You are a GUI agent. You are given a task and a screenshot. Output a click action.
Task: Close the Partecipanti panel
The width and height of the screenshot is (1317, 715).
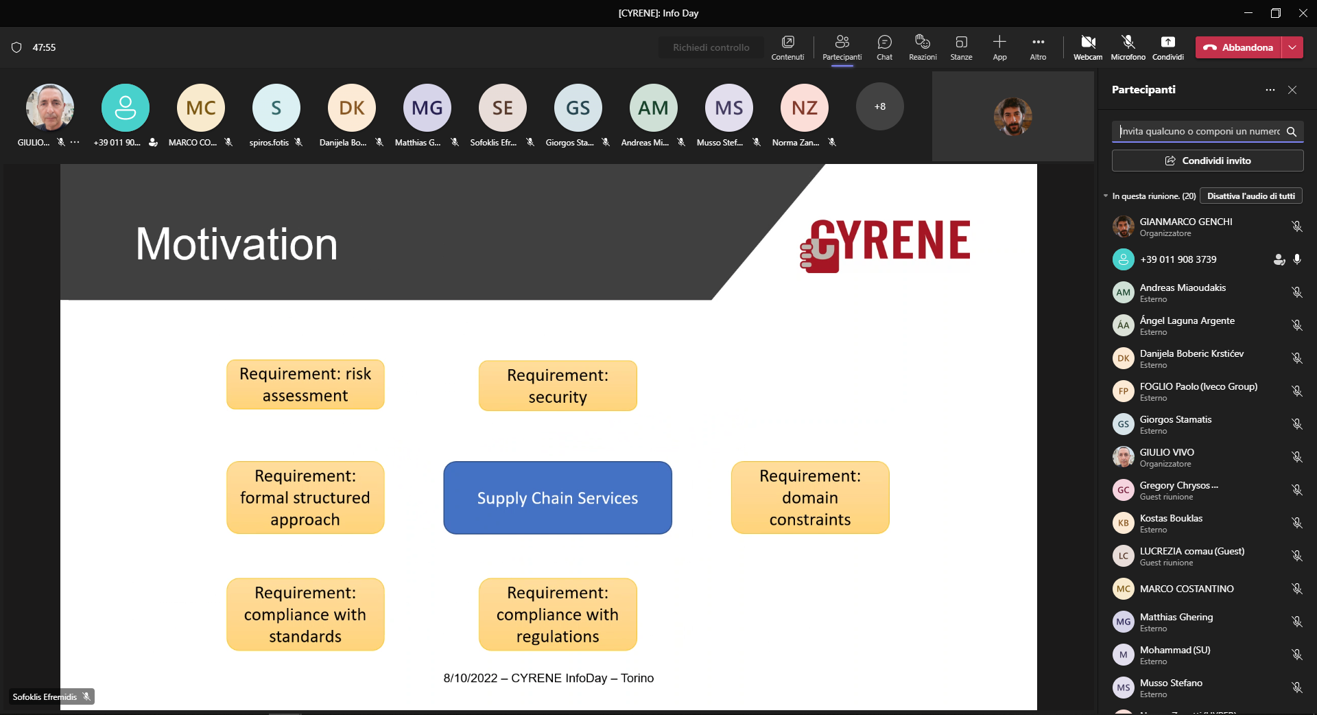point(1292,90)
